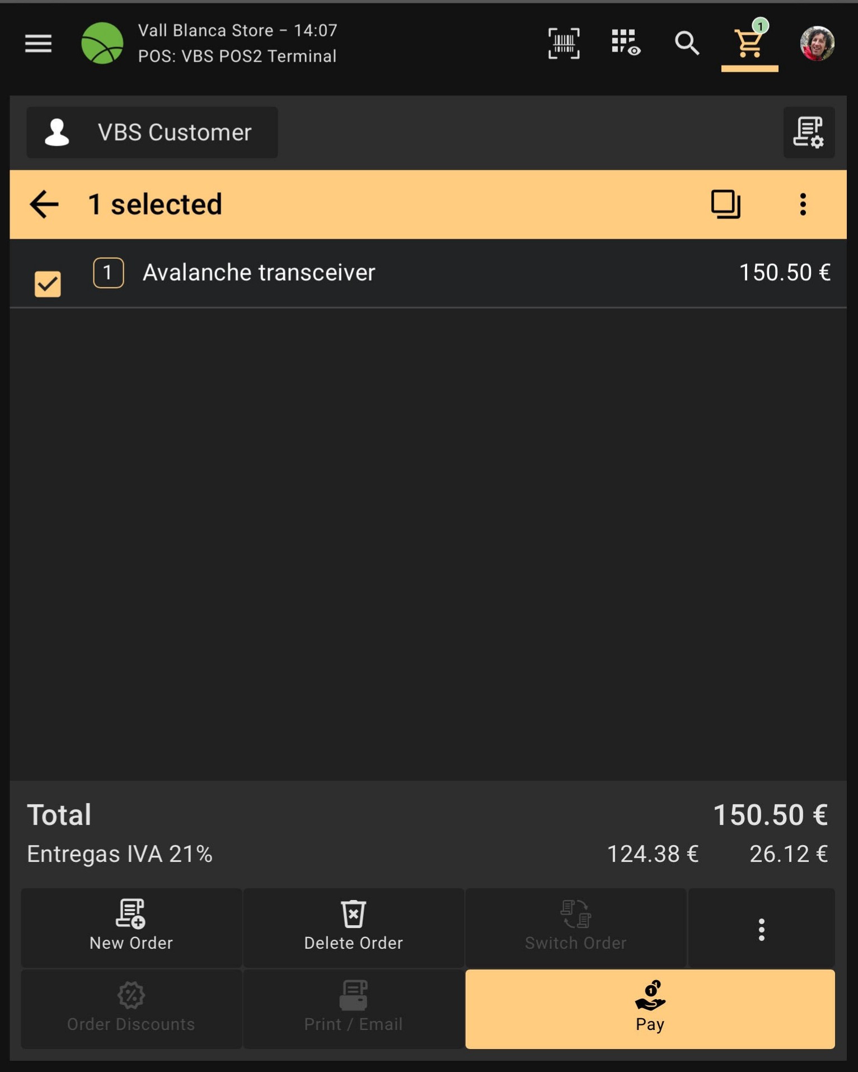Open the user profile avatar
The height and width of the screenshot is (1072, 858).
click(x=817, y=43)
